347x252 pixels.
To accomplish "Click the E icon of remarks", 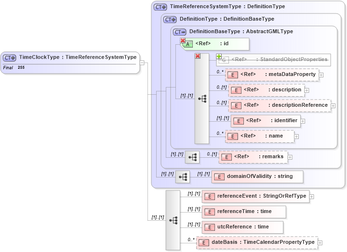I will tap(226, 157).
